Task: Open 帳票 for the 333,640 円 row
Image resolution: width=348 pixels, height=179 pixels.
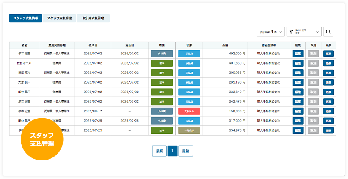Action: (x=329, y=92)
